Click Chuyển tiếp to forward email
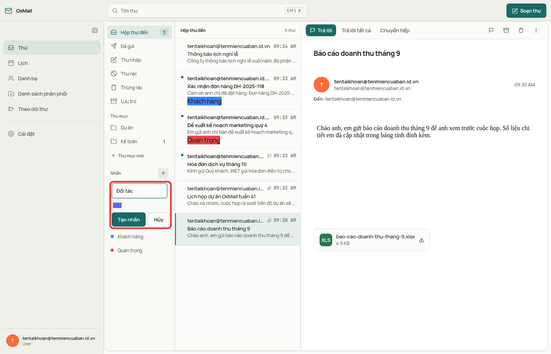Screen dimensions: 551x354 pos(395,30)
